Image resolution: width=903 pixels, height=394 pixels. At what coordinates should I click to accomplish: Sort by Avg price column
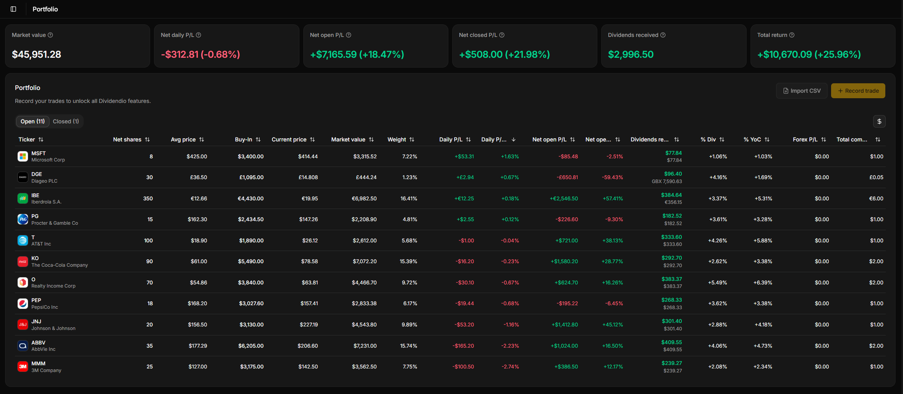187,139
